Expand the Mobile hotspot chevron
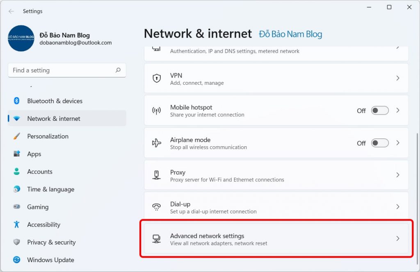 (x=398, y=110)
